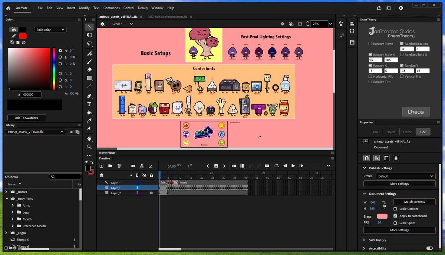Expand the Arms library folder
The width and height of the screenshot is (445, 255).
(x=13, y=205)
